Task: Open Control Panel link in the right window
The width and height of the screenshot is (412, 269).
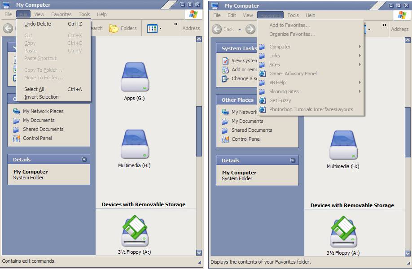Action: coord(241,139)
